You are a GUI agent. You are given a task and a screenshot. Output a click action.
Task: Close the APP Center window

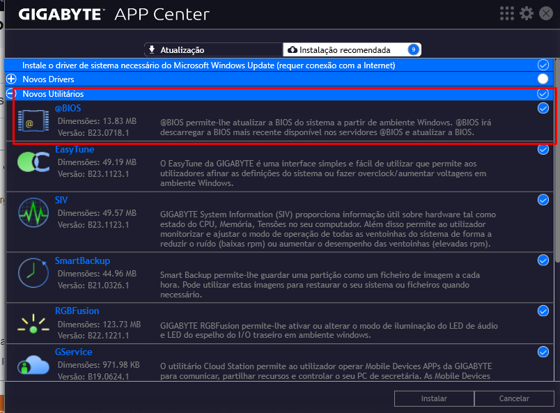(x=545, y=13)
